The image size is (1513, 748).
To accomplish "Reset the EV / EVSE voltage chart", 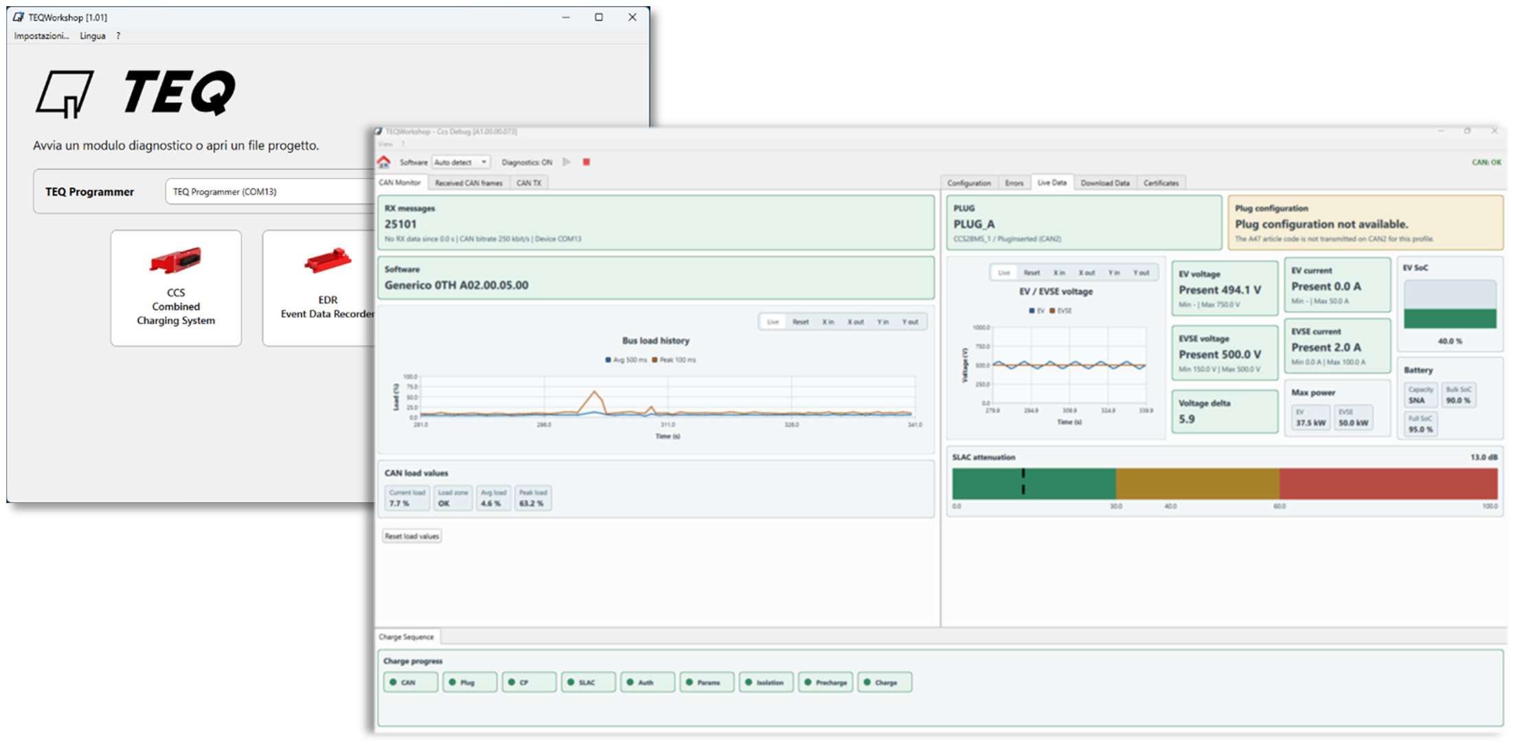I will point(1032,272).
